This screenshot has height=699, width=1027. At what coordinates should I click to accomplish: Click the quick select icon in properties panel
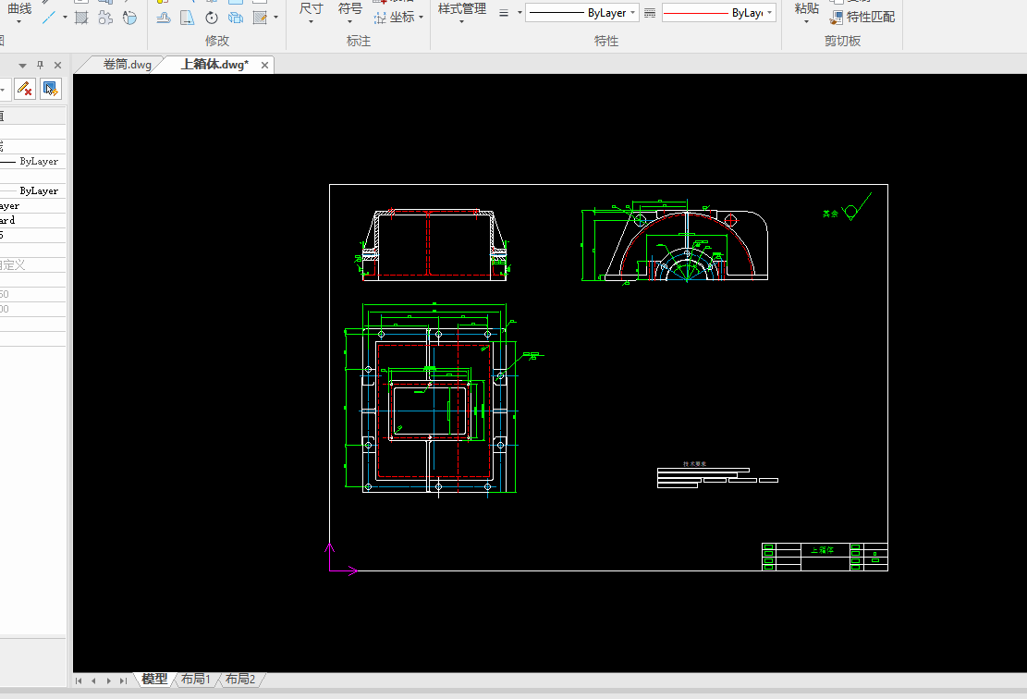coord(51,89)
